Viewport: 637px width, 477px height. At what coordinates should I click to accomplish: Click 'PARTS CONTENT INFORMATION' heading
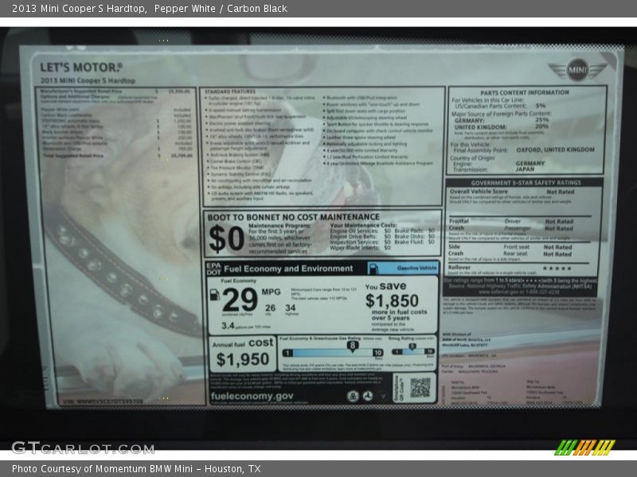[x=525, y=92]
